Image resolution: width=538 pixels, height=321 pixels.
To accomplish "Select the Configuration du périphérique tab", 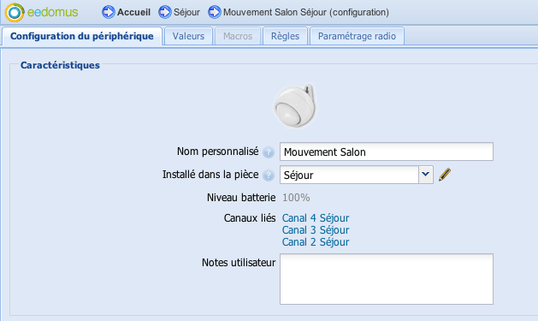I will [82, 36].
